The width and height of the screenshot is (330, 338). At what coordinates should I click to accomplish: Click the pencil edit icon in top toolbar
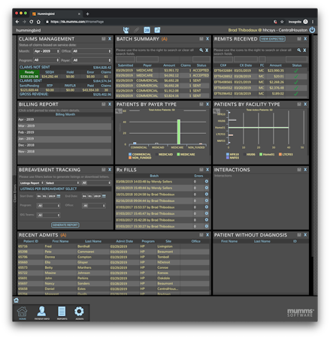[136, 30]
